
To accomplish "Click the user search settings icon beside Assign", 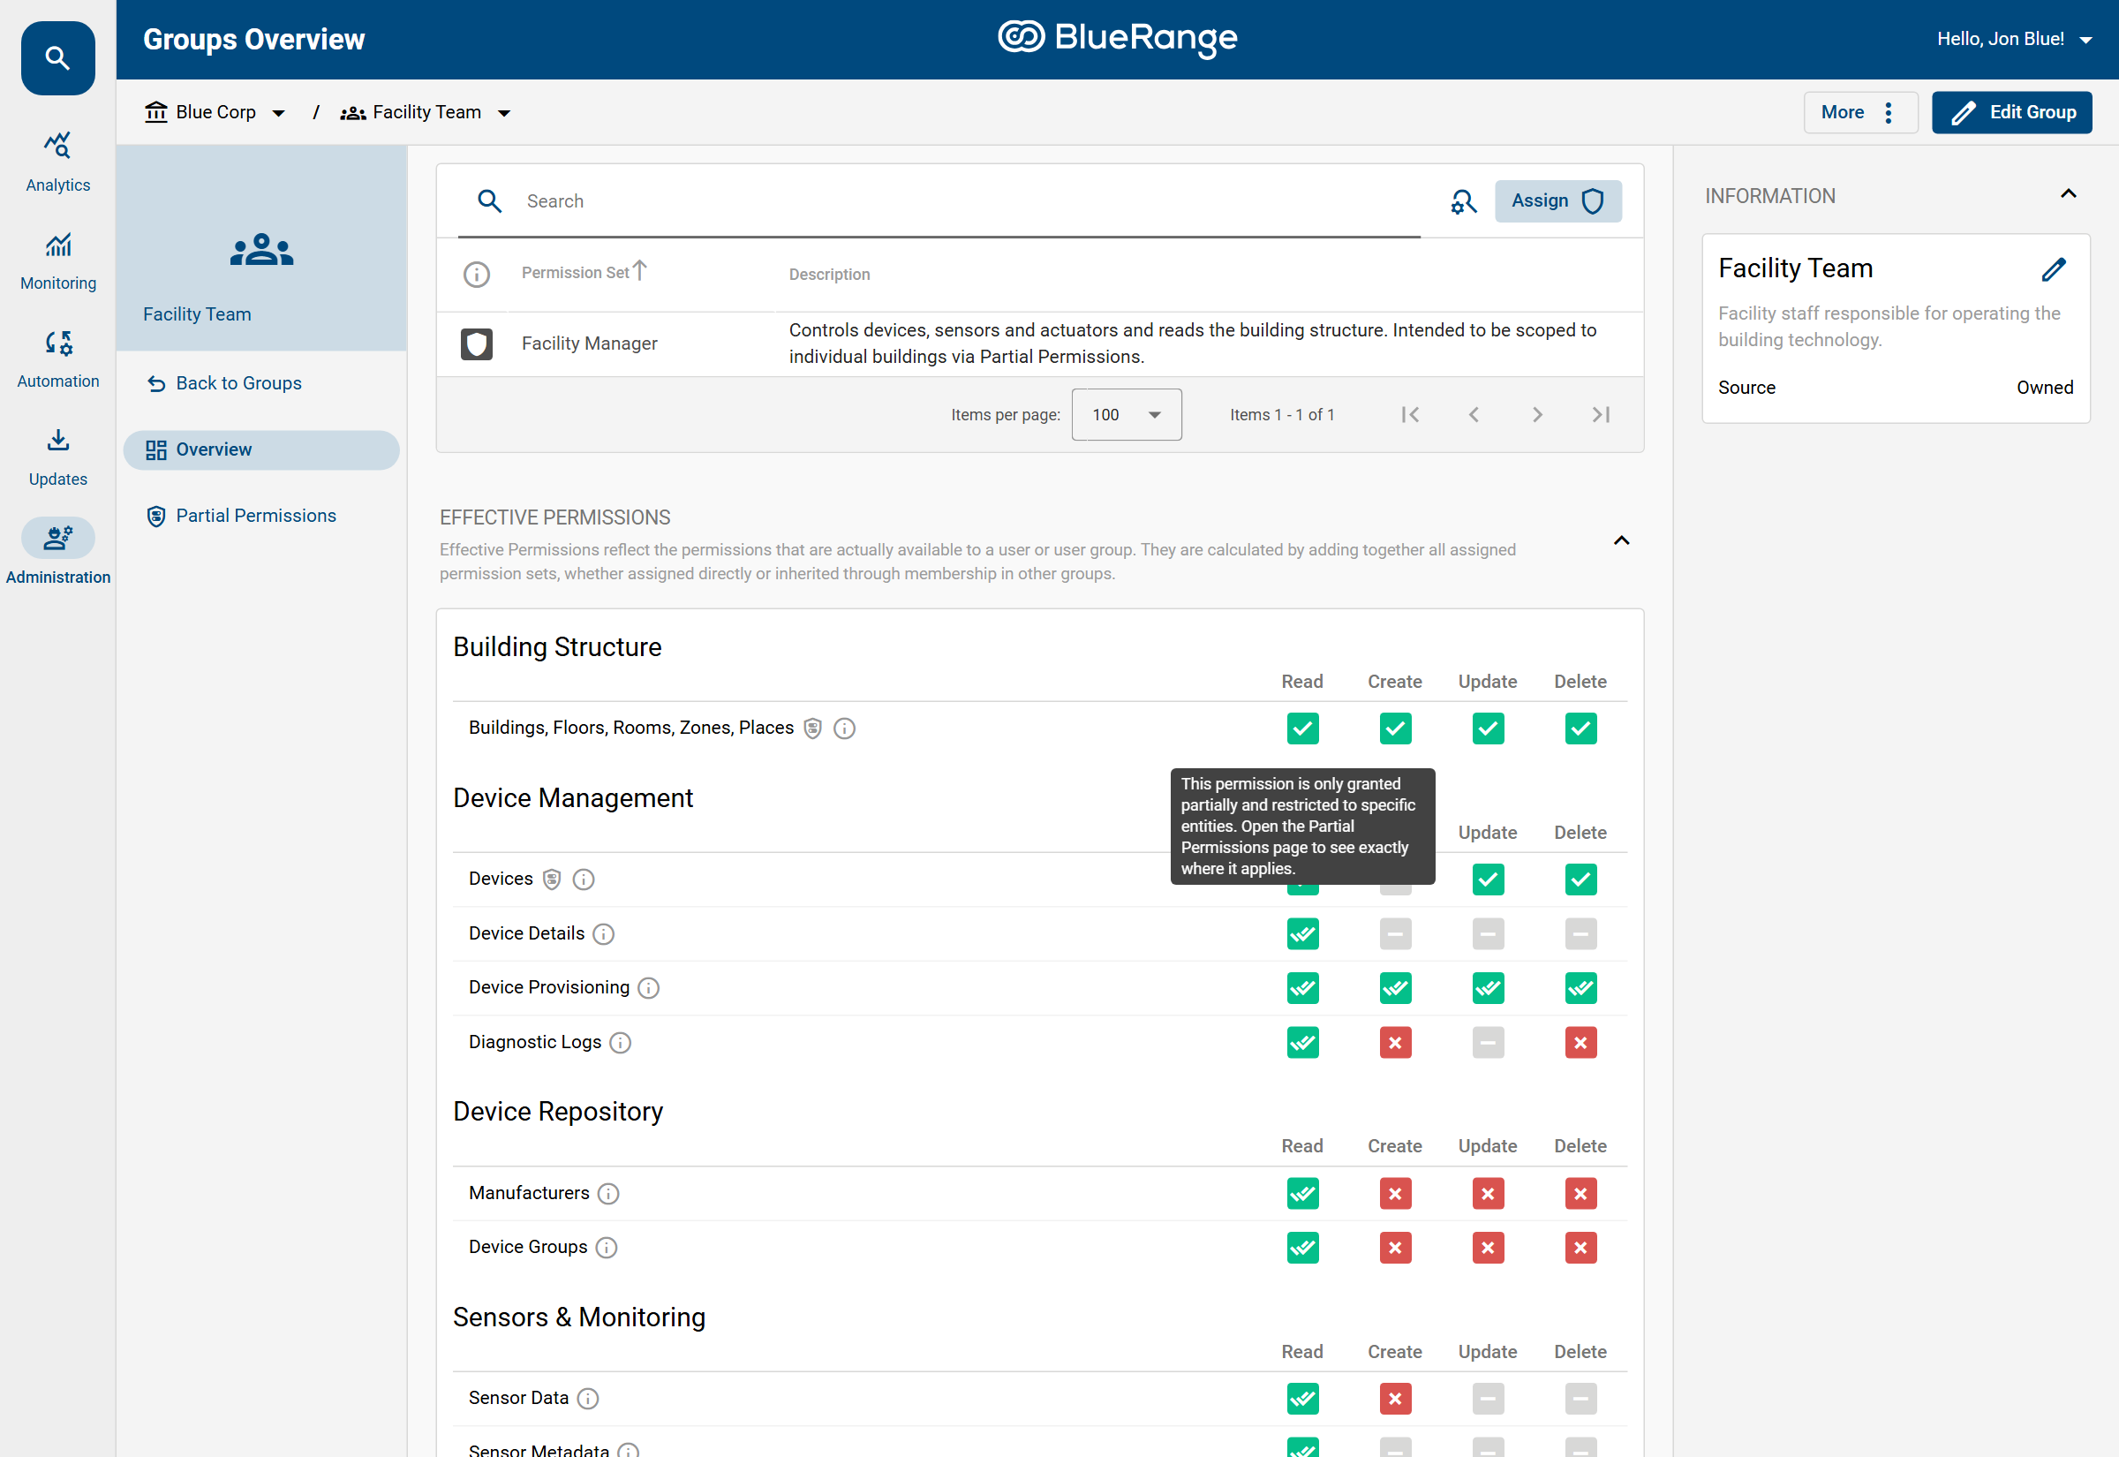I will [1463, 201].
